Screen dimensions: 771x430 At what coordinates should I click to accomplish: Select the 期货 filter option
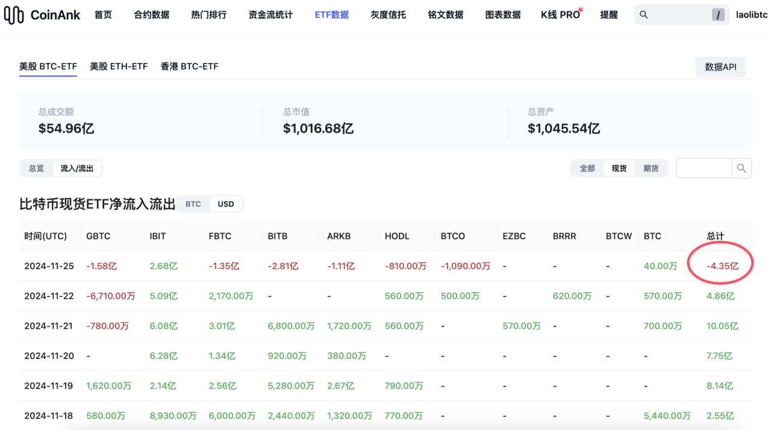click(651, 168)
